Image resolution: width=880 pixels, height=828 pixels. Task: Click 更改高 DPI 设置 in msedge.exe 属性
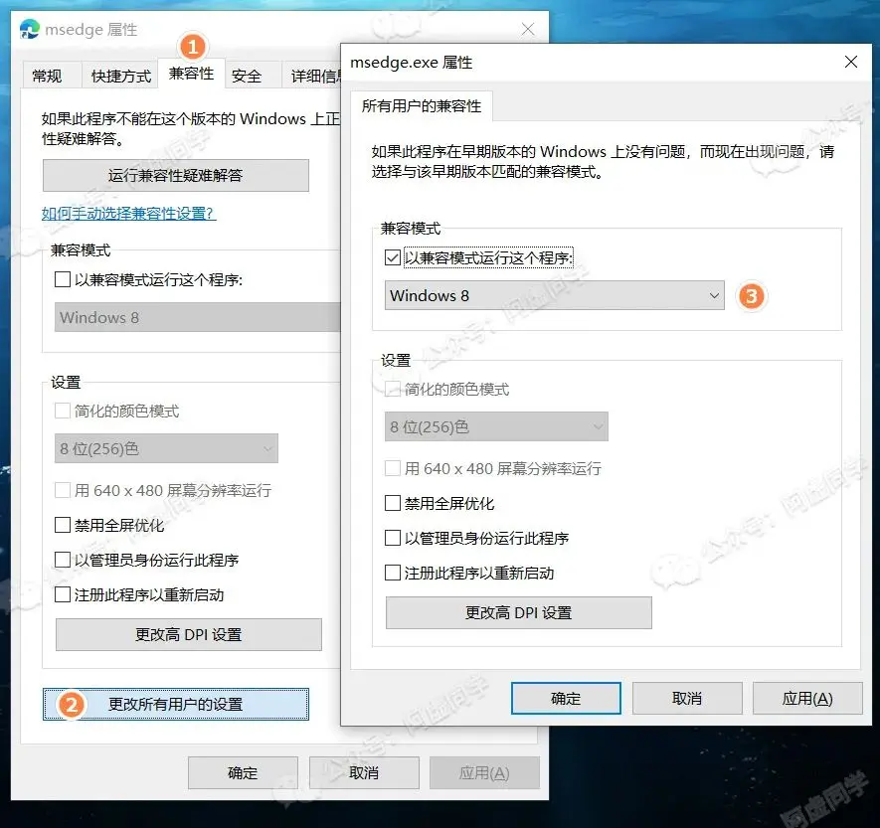519,612
